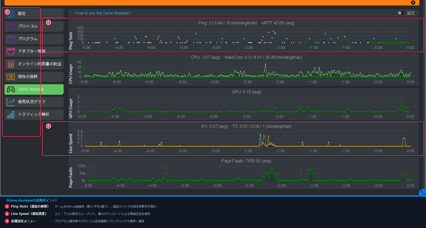The width and height of the screenshot is (426, 228).
Task: Open 使用状況グラフ section
Action: tap(34, 102)
